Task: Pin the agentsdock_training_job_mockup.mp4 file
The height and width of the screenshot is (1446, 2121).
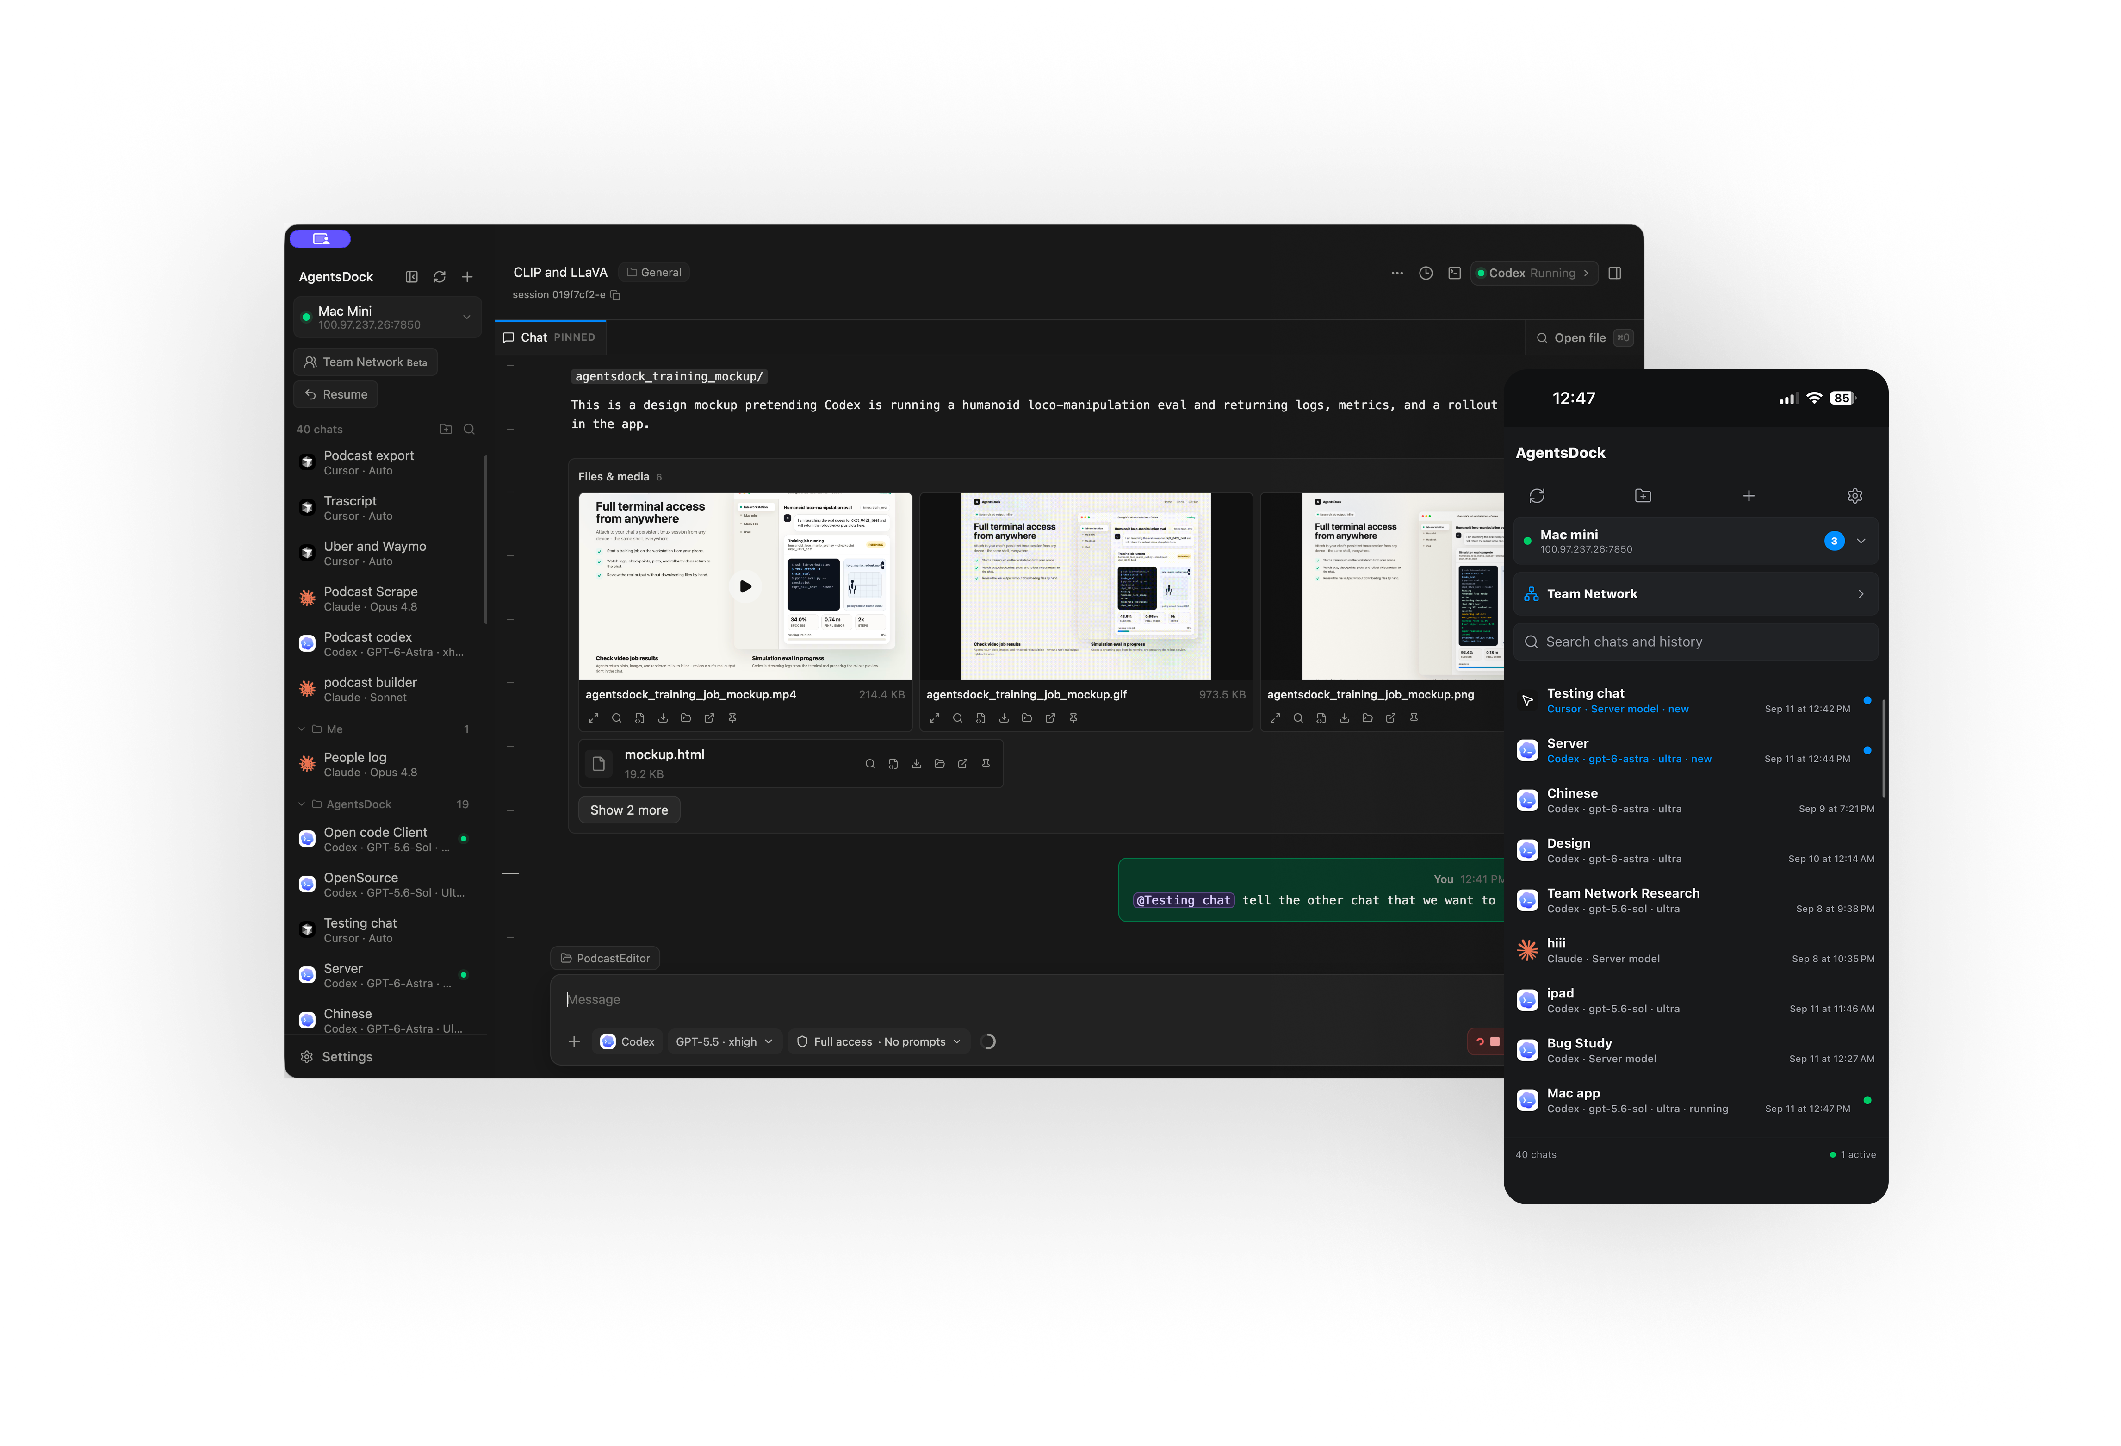Action: (x=732, y=718)
